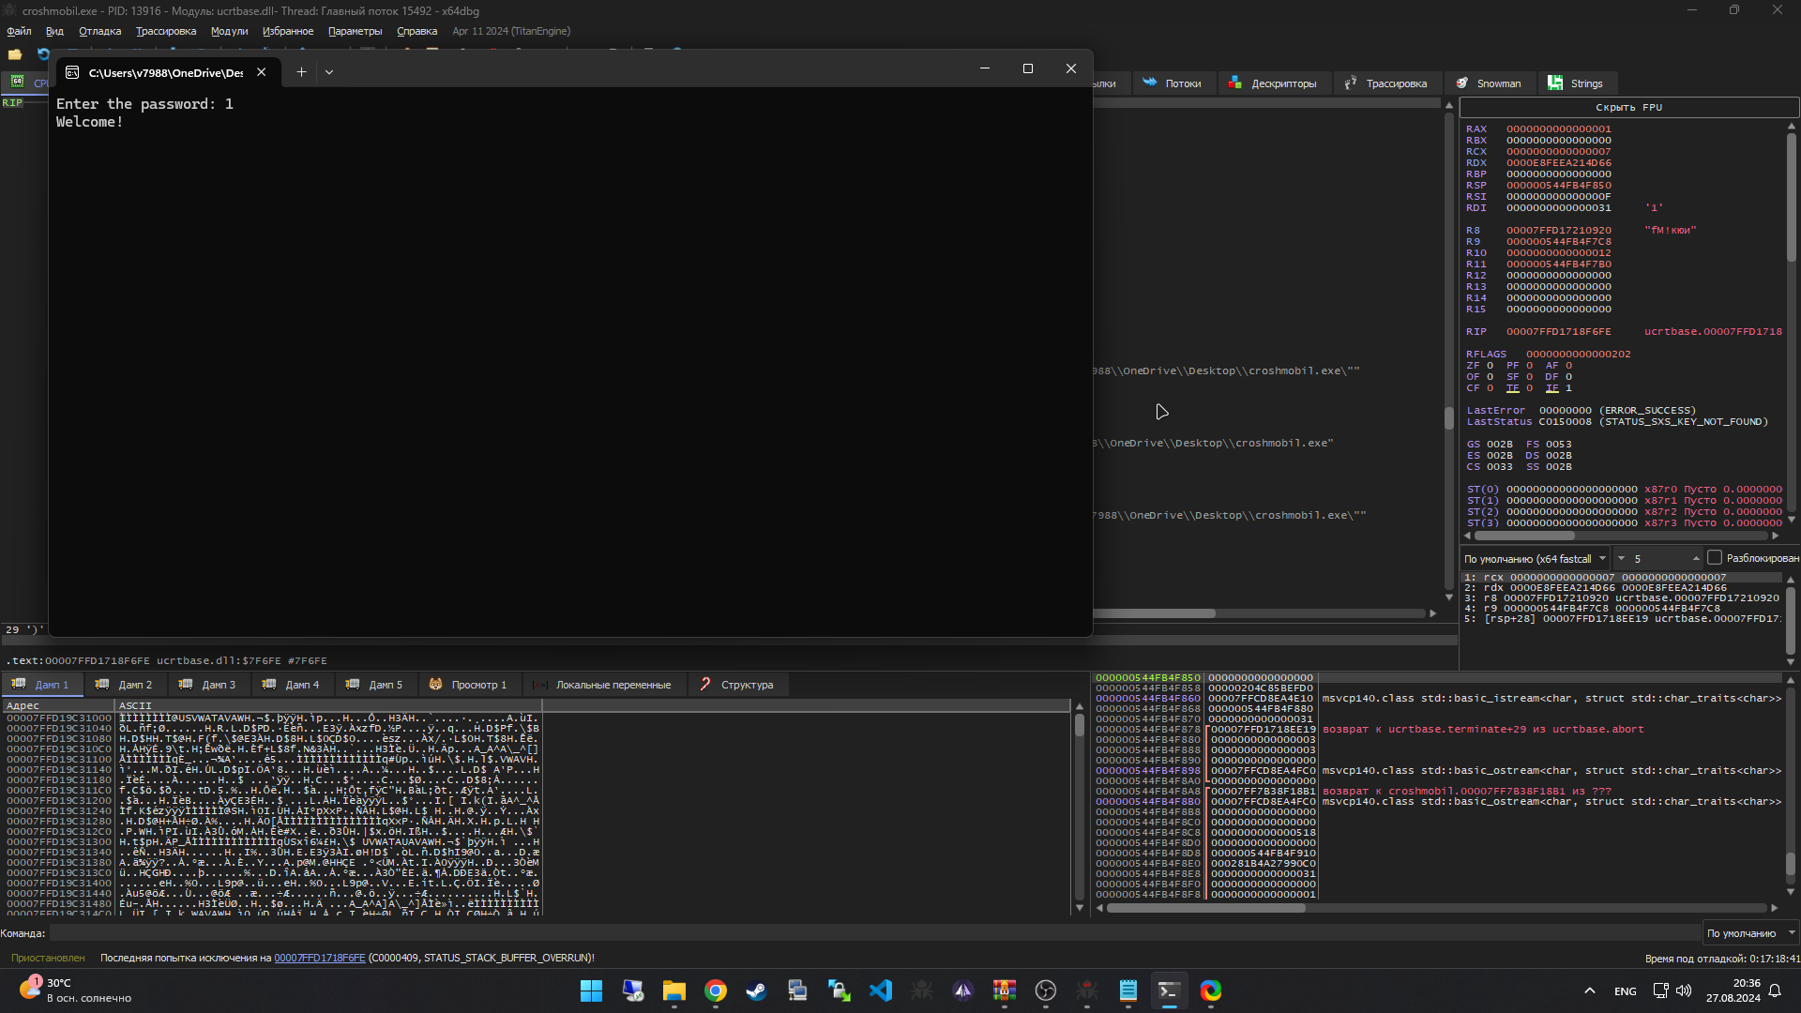Switch to the Strings tab
The height and width of the screenshot is (1013, 1801).
pos(1576,83)
